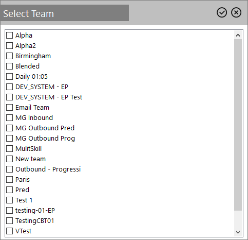Image resolution: width=248 pixels, height=240 pixels.
Task: Tick the Alpha team checkbox
Action: (9, 36)
